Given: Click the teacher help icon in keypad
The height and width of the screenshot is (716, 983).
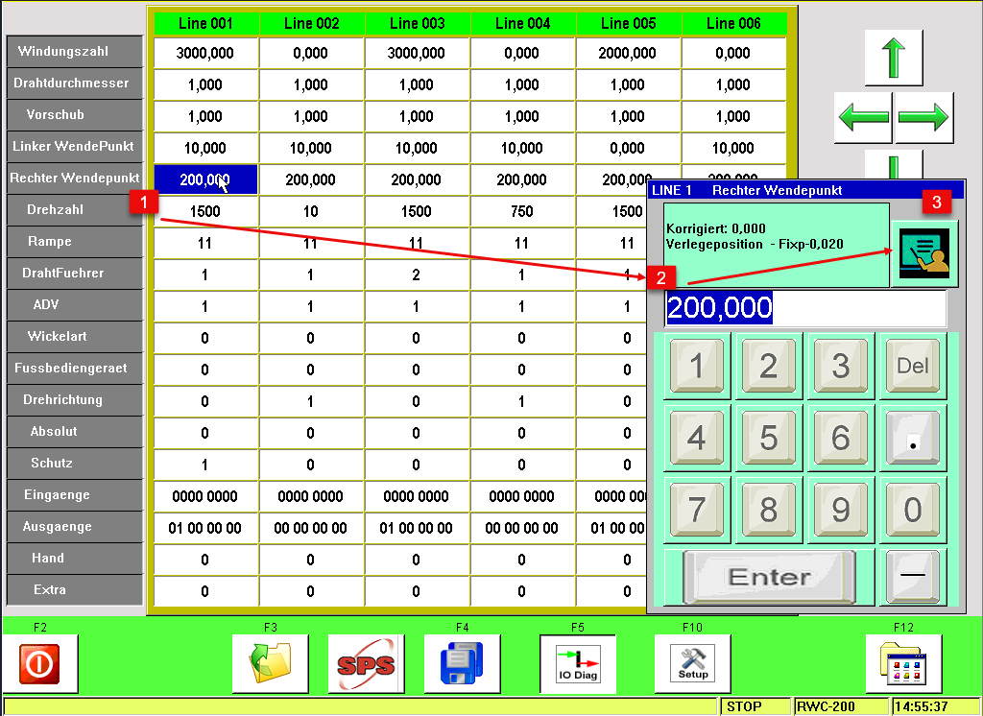Looking at the screenshot, I should 924,253.
